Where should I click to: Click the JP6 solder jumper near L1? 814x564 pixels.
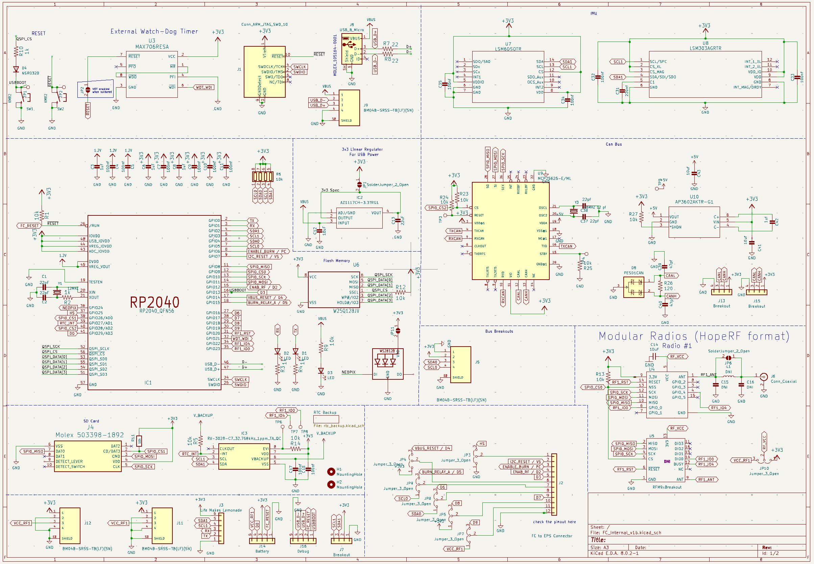tap(728, 358)
